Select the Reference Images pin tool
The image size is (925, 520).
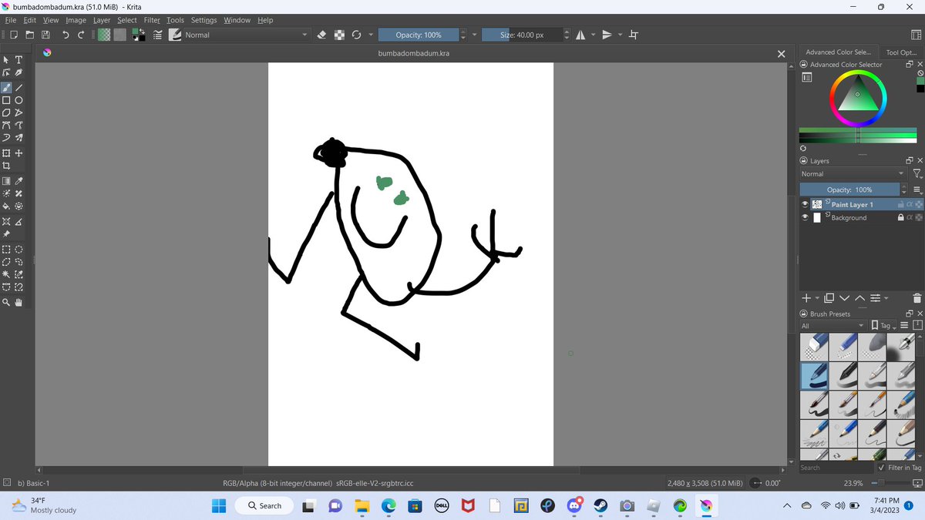7,234
